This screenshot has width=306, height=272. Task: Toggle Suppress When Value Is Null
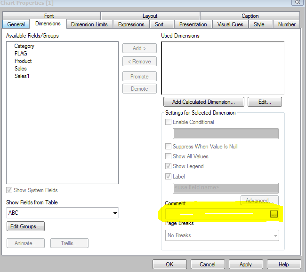pyautogui.click(x=168, y=147)
